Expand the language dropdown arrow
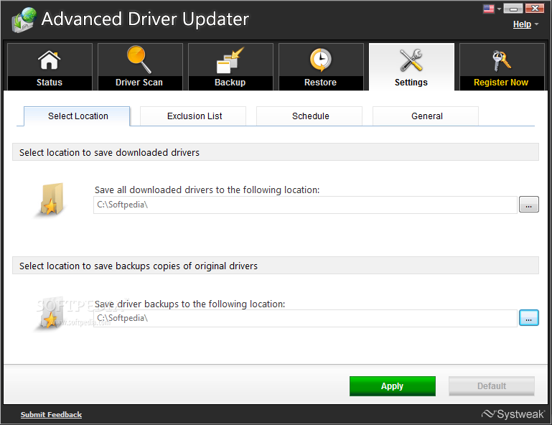Viewport: 552px width, 425px height. (x=499, y=9)
